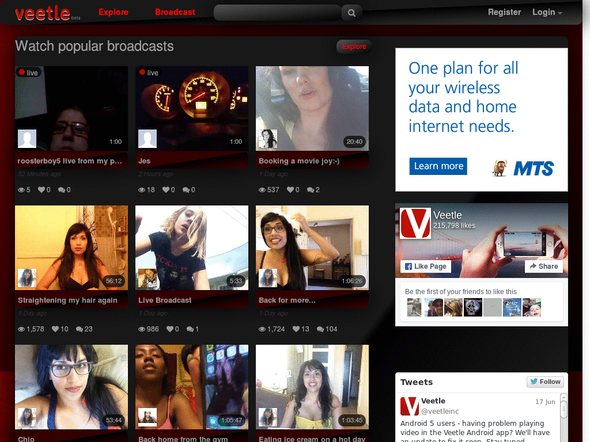Click the 'Tweets' widget heading
The width and height of the screenshot is (590, 442).
[x=417, y=382]
